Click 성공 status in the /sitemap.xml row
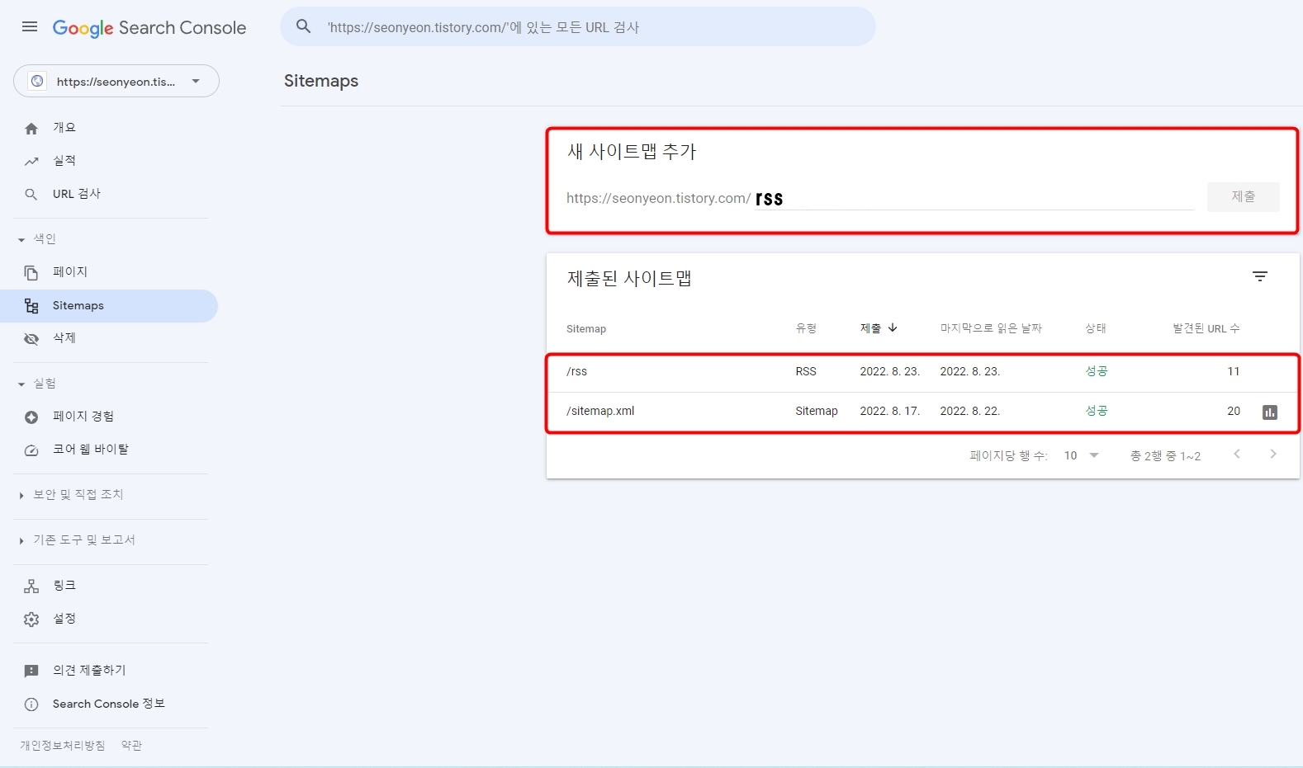1303x768 pixels. [x=1097, y=411]
